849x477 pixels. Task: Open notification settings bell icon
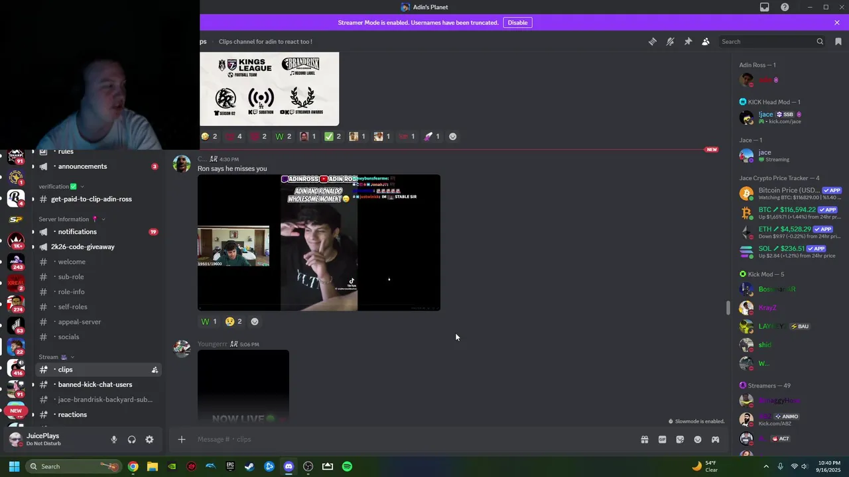671,42
